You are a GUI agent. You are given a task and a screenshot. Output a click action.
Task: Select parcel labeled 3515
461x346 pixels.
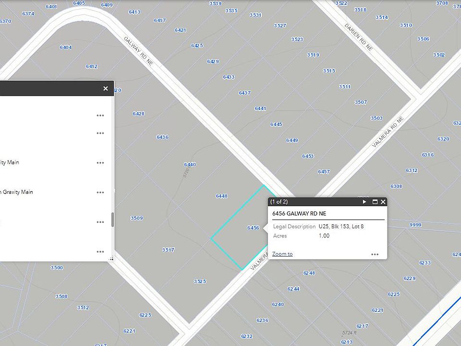pyautogui.click(x=329, y=71)
